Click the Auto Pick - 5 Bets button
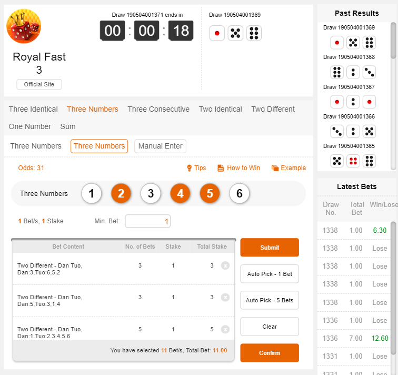Screen dimensions: 398x375 click(270, 300)
